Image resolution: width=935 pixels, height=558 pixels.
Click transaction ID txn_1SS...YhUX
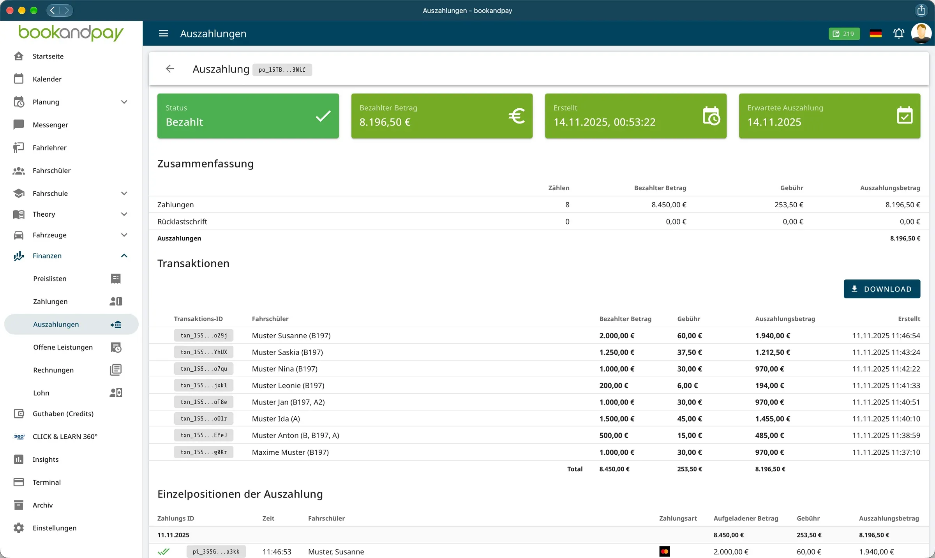click(x=203, y=352)
